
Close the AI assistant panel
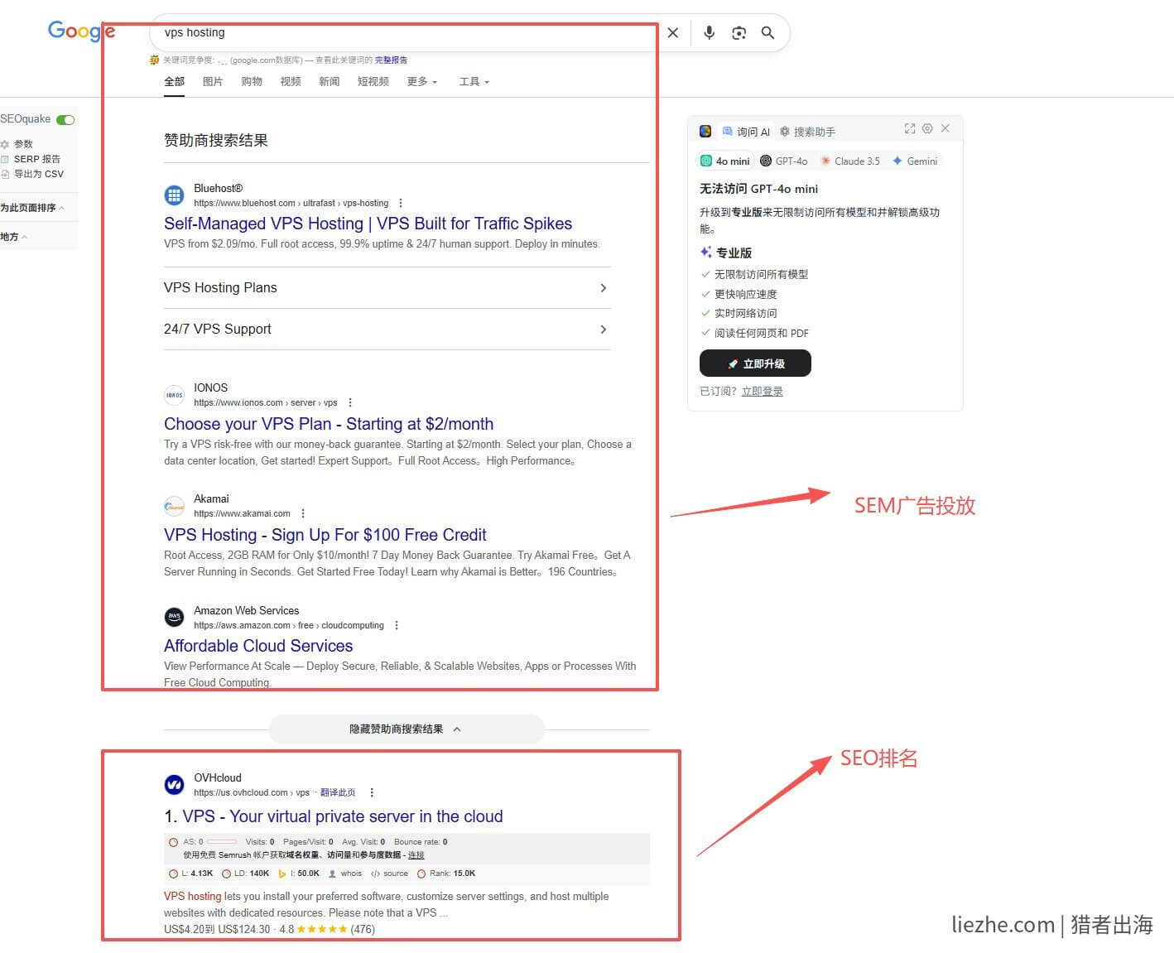pyautogui.click(x=945, y=128)
